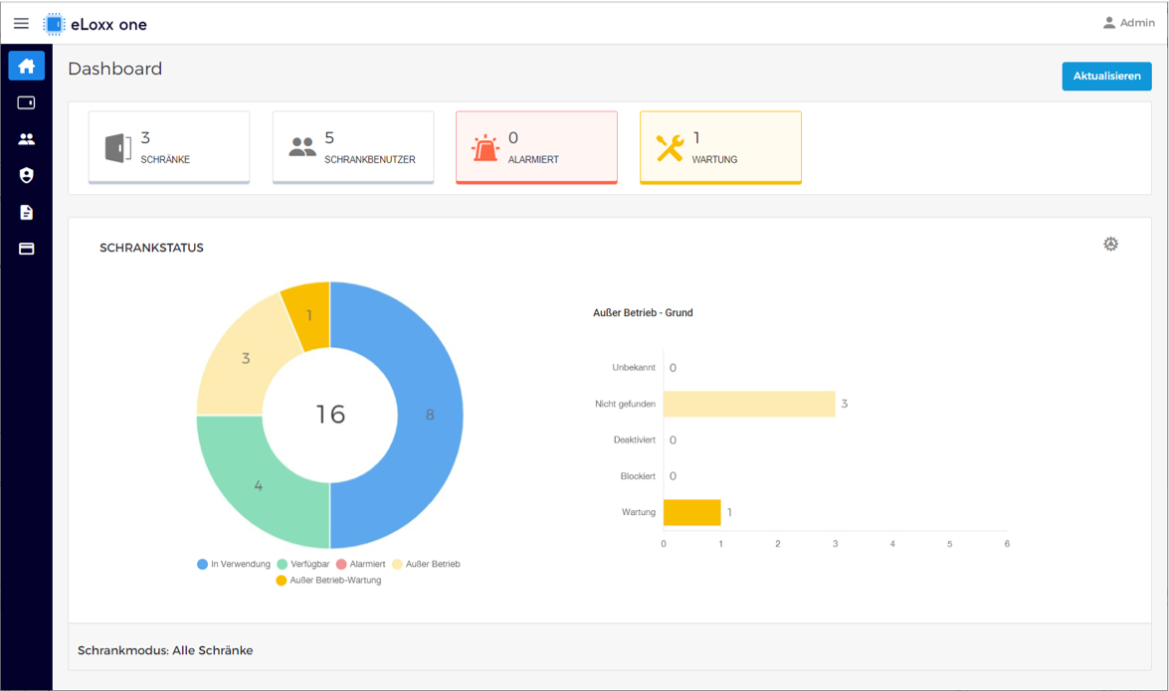Image resolution: width=1169 pixels, height=691 pixels.
Task: Toggle Außer Betrieb legend entry
Action: [427, 565]
